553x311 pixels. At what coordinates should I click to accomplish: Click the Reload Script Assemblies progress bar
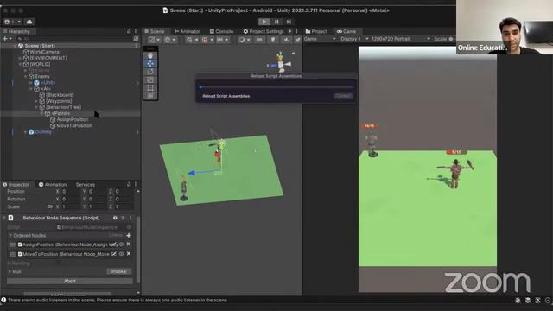(276, 86)
